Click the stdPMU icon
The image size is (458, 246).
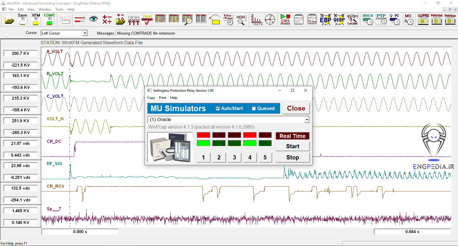click(x=423, y=19)
